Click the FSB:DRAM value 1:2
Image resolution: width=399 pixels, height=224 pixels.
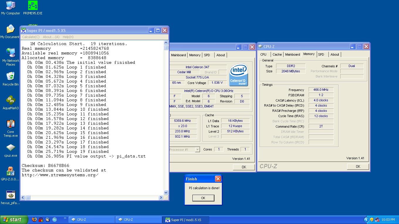[321, 95]
